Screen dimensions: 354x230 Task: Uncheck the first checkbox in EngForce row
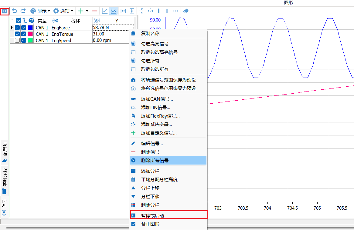[17, 28]
